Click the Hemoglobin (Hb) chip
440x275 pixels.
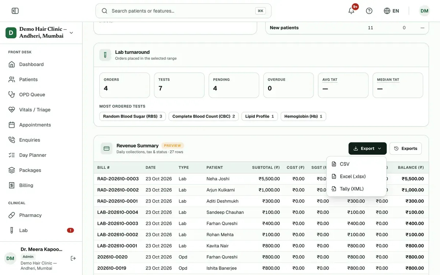click(303, 116)
